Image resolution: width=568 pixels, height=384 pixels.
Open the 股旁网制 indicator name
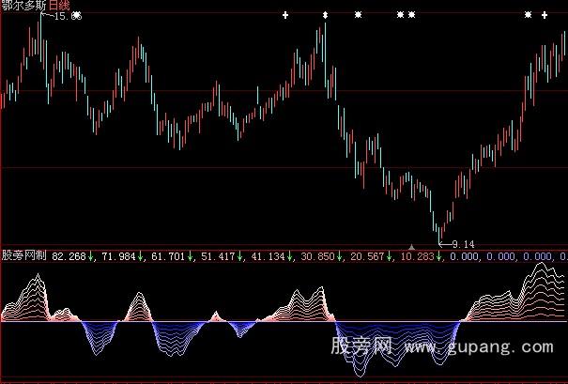click(24, 255)
